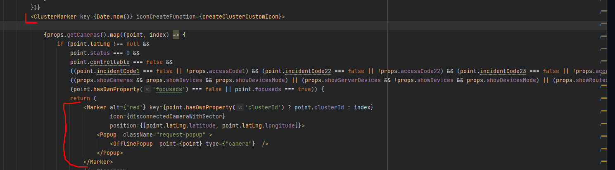This screenshot has height=170, width=615.
Task: Click the opening Marker tag name
Action: tap(97, 107)
